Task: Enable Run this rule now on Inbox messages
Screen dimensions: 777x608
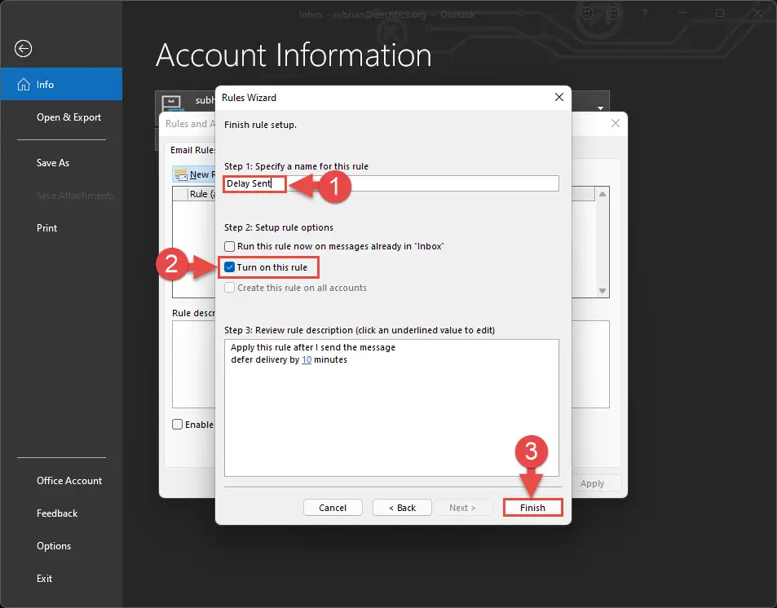Action: 229,246
